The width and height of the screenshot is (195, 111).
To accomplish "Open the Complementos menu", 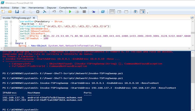I will pyautogui.click(x=68, y=8).
